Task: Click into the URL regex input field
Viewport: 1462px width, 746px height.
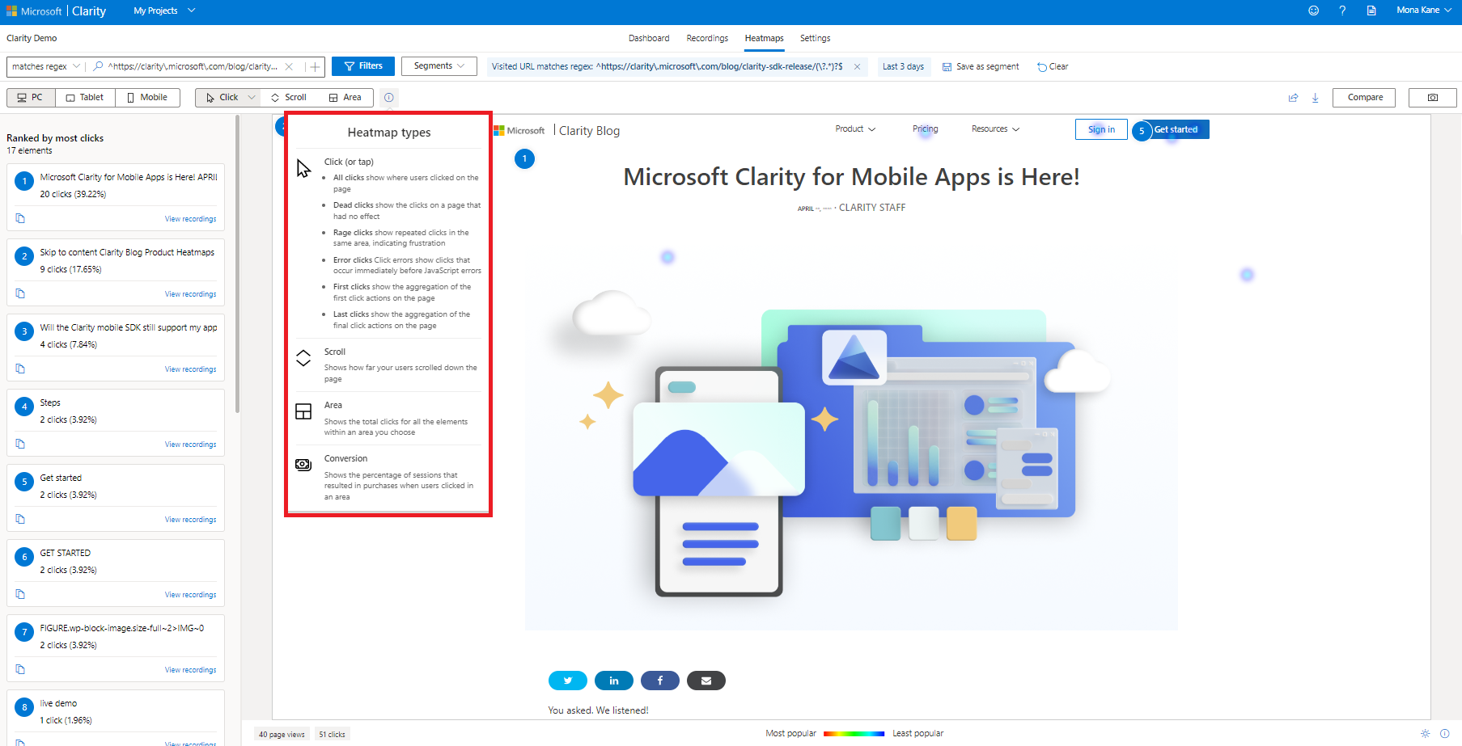Action: click(x=193, y=66)
